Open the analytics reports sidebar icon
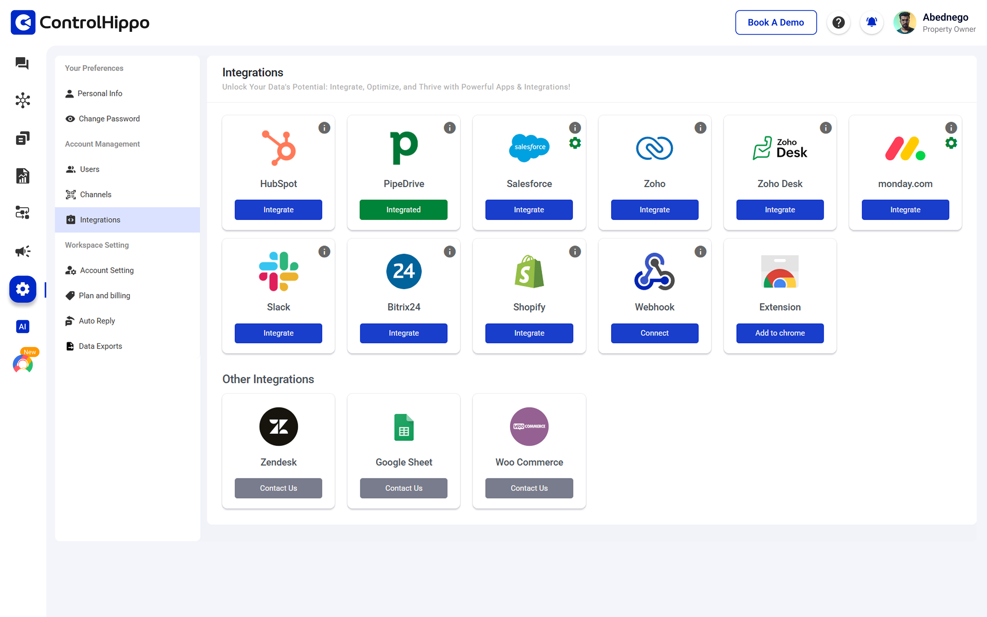 (22, 176)
